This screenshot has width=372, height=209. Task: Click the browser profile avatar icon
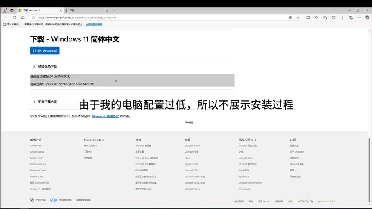tap(5, 10)
